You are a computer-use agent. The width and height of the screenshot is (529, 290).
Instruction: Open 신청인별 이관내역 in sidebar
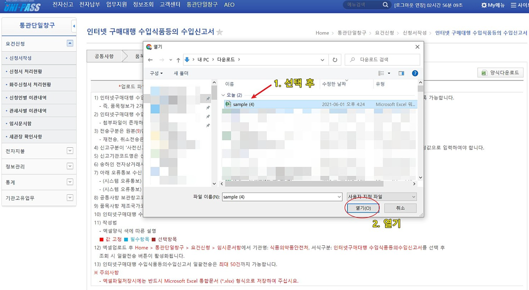coord(28,97)
